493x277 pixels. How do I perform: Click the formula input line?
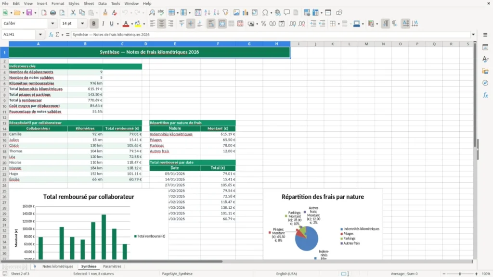click(x=271, y=35)
